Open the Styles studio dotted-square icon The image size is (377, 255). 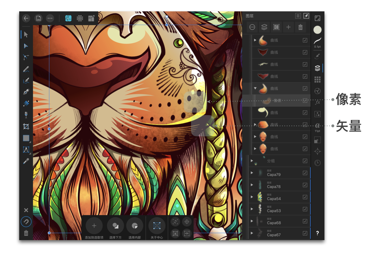317,114
